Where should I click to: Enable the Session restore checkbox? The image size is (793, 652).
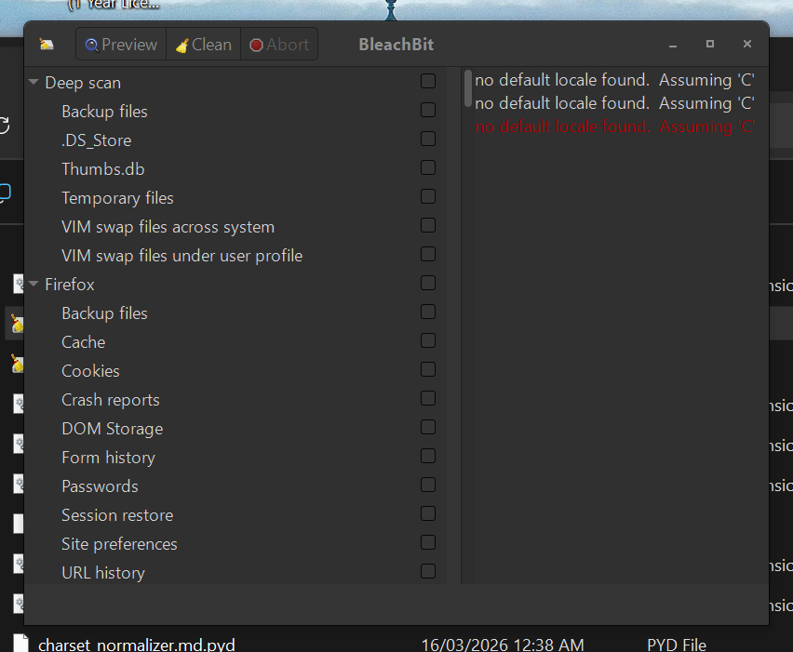(x=428, y=513)
